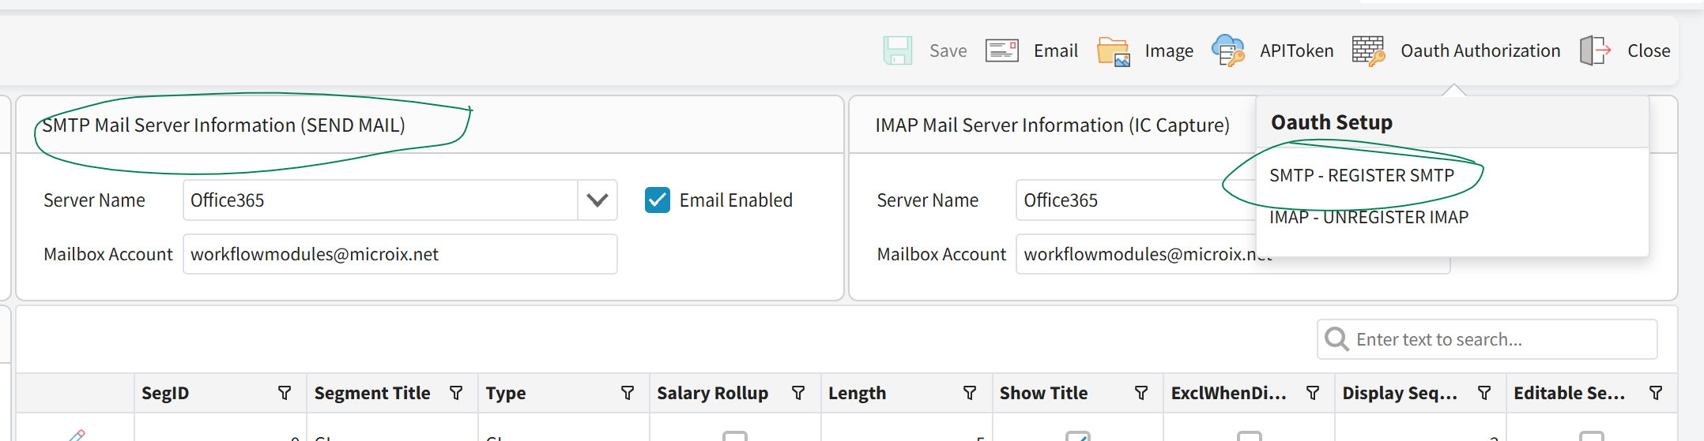Click the Image folder icon
Viewport: 1704px width, 441px height.
coord(1114,51)
